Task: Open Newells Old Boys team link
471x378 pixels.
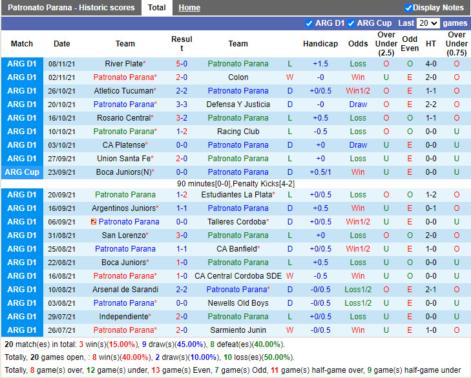Action: click(x=238, y=303)
